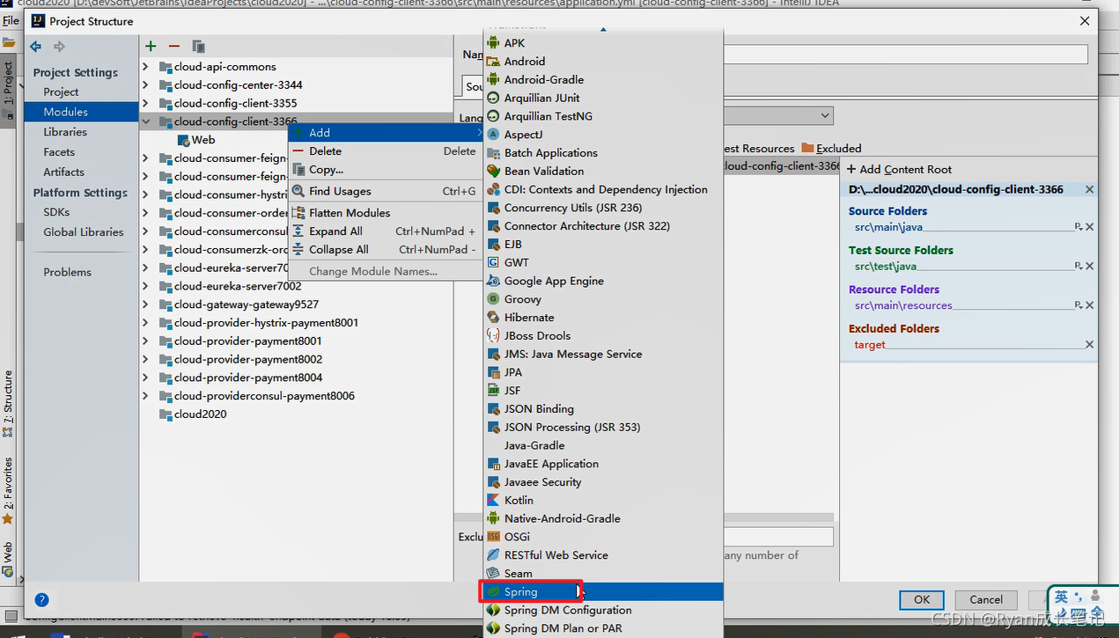Click the GWT icon in framework list
This screenshot has height=638, width=1119.
tap(494, 262)
